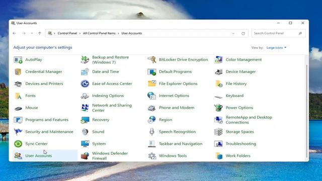Image resolution: width=322 pixels, height=181 pixels.
Task: Click the Indexing Options icon
Action: point(85,96)
